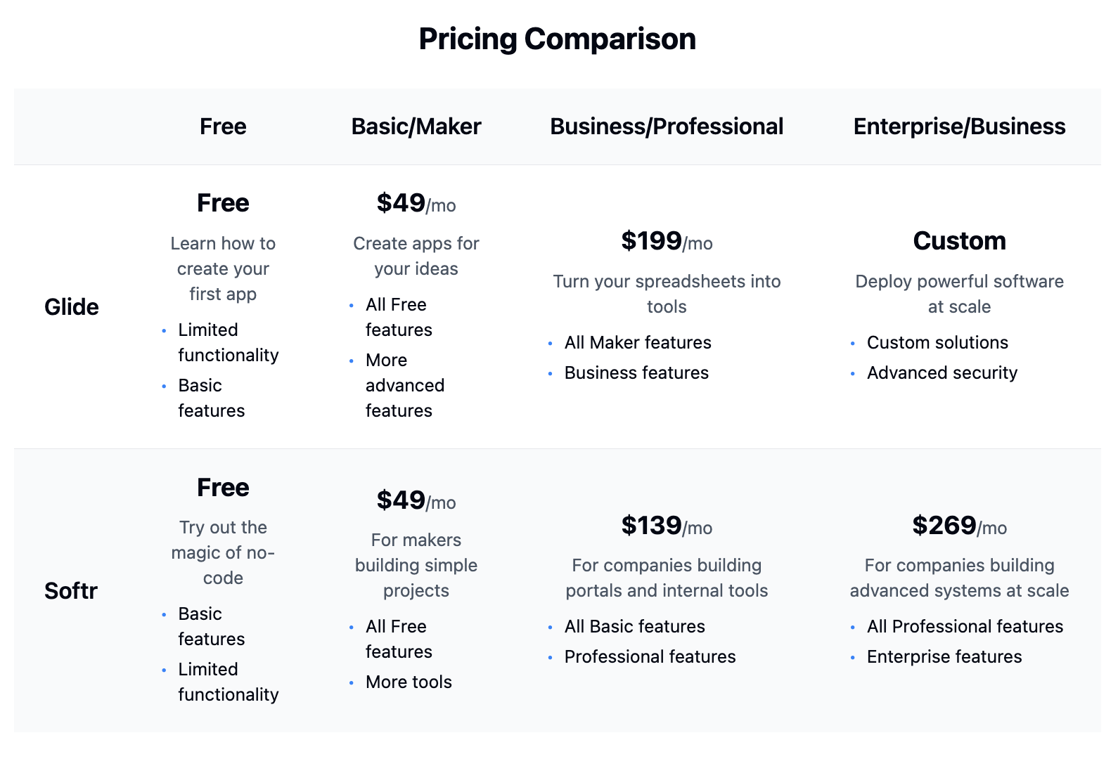Click the Softr row label
Viewport: 1118px width, 759px height.
click(70, 591)
